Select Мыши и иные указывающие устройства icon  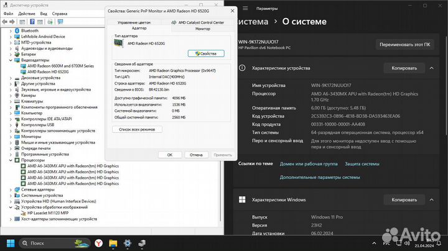point(17,142)
